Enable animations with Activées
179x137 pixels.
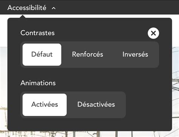(45, 105)
